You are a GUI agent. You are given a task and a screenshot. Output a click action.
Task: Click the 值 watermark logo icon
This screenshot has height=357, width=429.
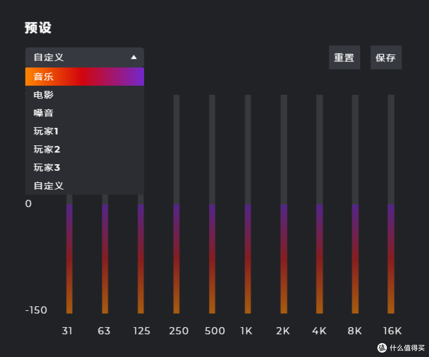tap(383, 348)
